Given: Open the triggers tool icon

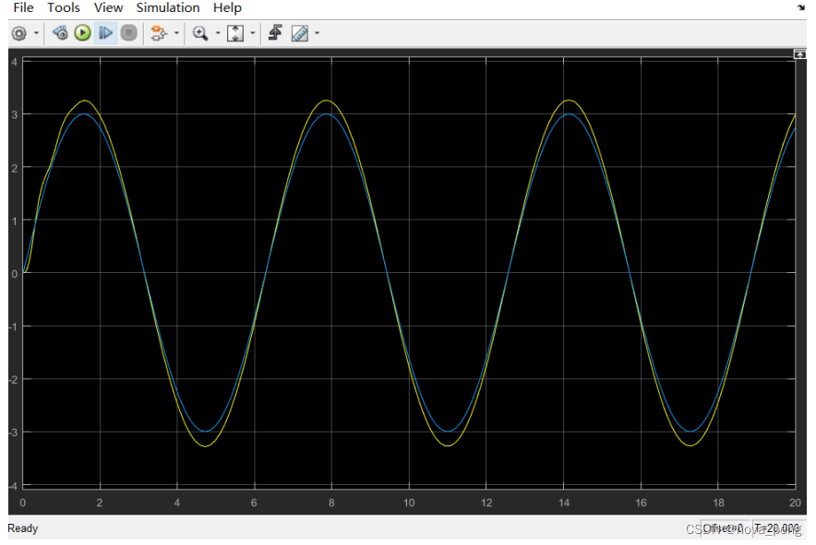Looking at the screenshot, I should pos(275,33).
